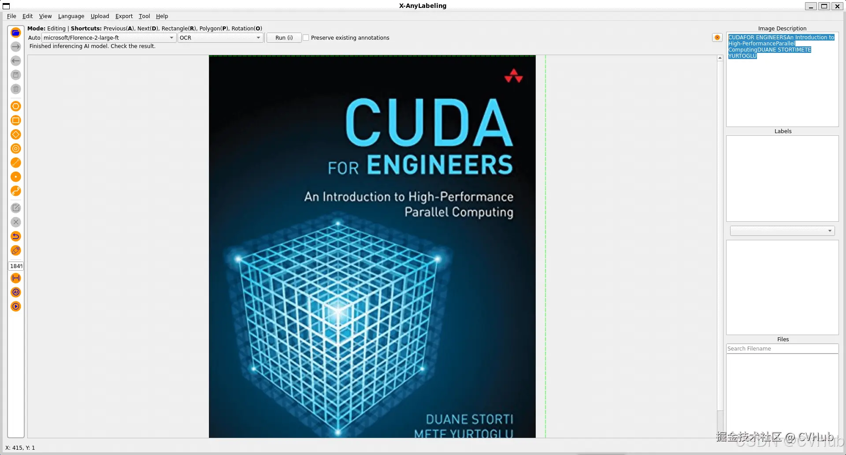This screenshot has height=455, width=846.
Task: Open the OCR task type dropdown
Action: [220, 38]
